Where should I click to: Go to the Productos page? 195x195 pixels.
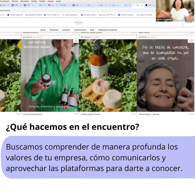tap(54, 30)
